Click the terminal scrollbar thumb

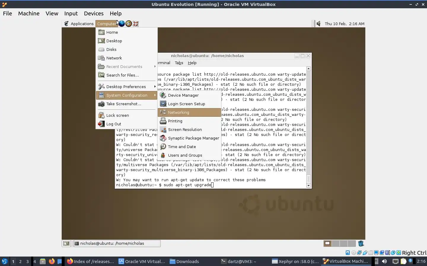point(308,179)
